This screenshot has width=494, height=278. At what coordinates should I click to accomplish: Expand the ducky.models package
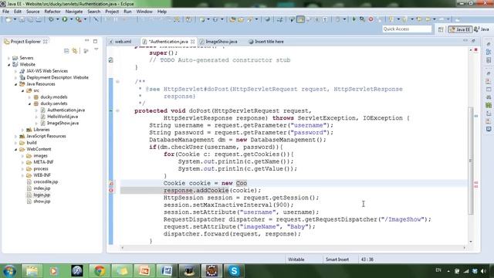[29, 97]
